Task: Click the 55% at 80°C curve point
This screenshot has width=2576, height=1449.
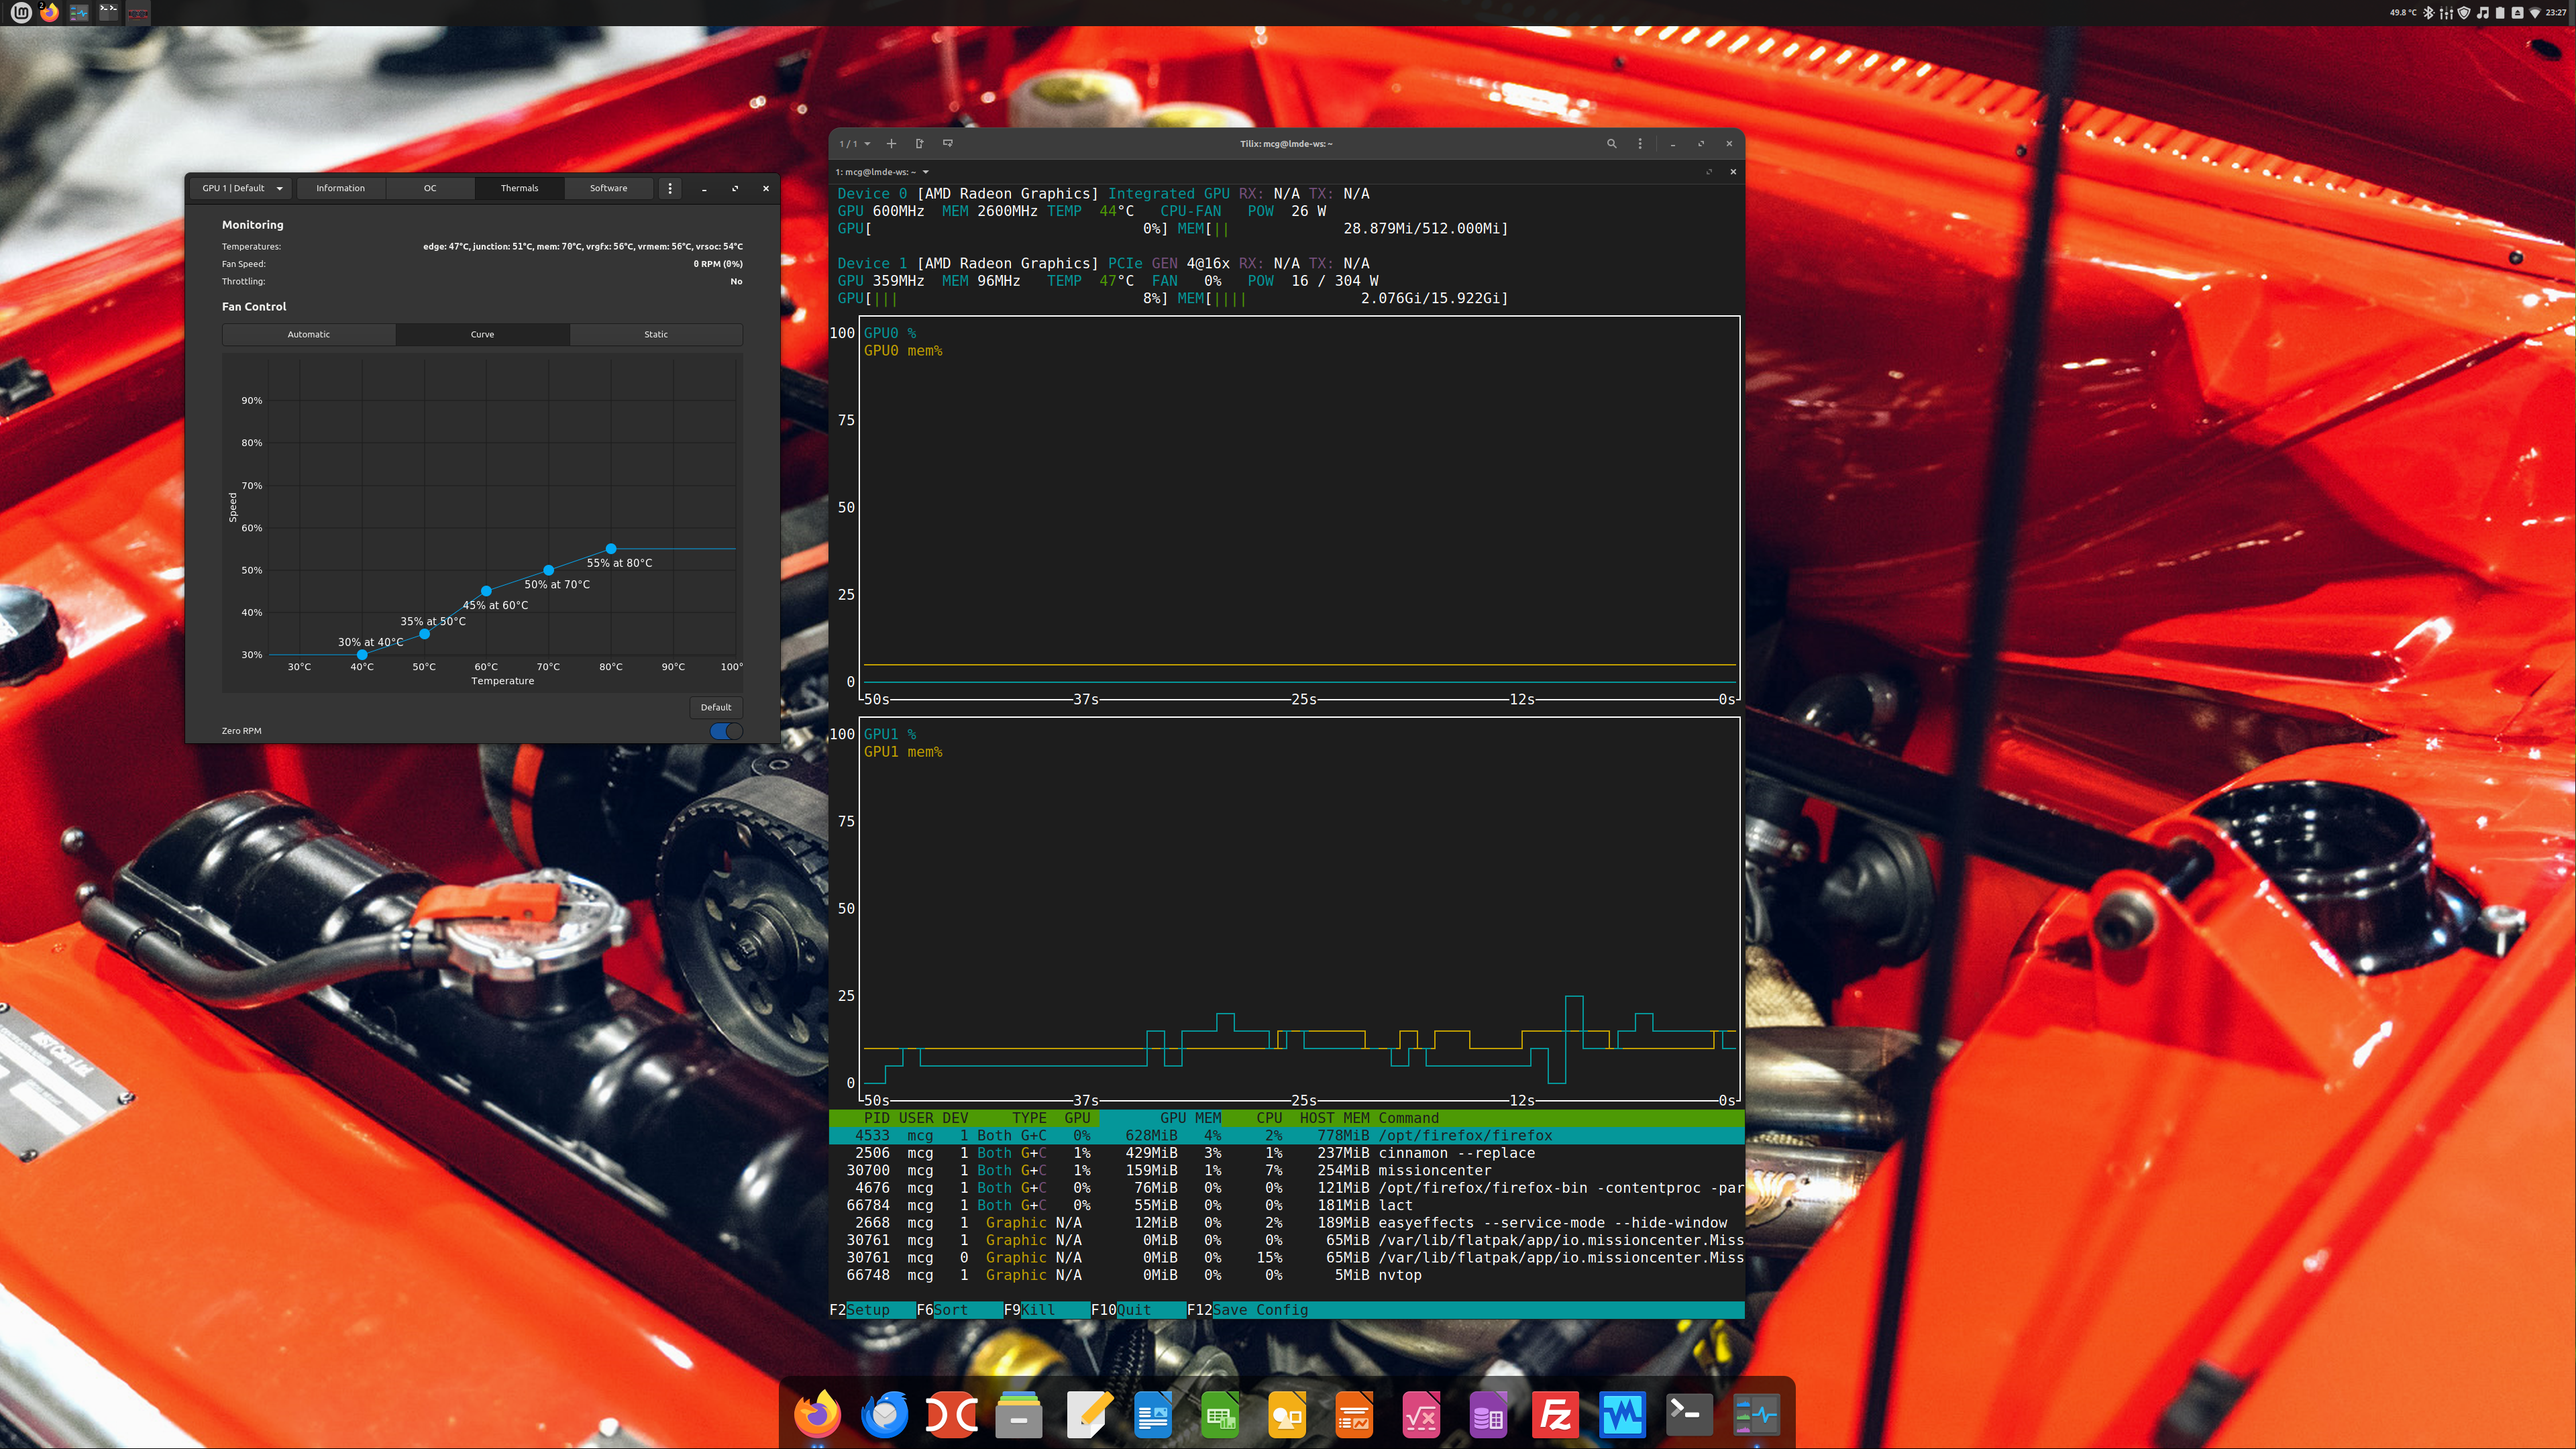Action: pyautogui.click(x=611, y=549)
